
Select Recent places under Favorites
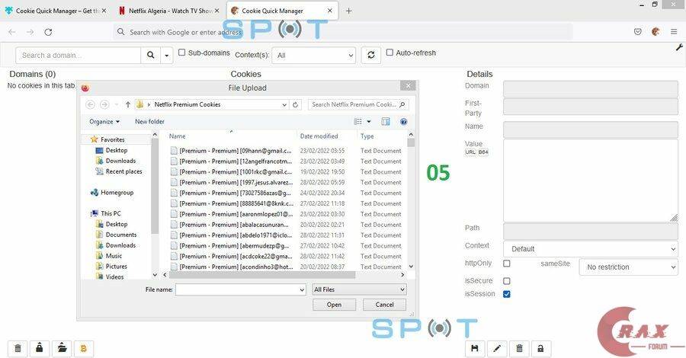click(x=123, y=171)
